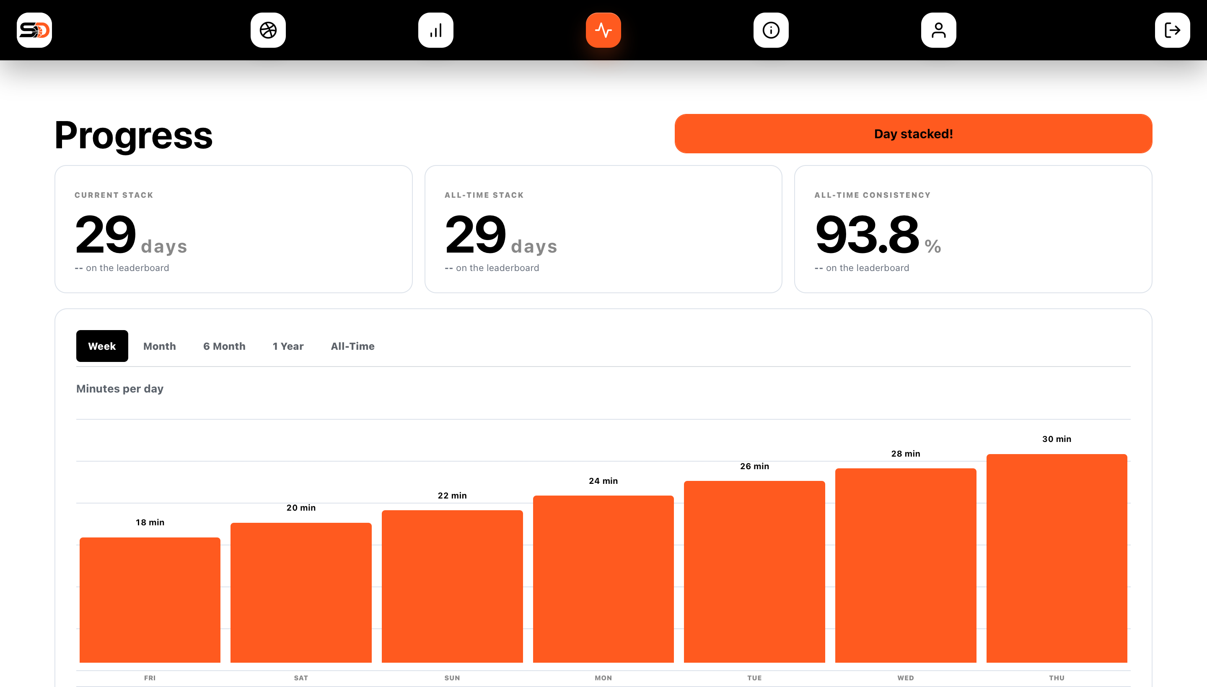The image size is (1207, 687).
Task: Click the Day stacked! button
Action: [913, 134]
